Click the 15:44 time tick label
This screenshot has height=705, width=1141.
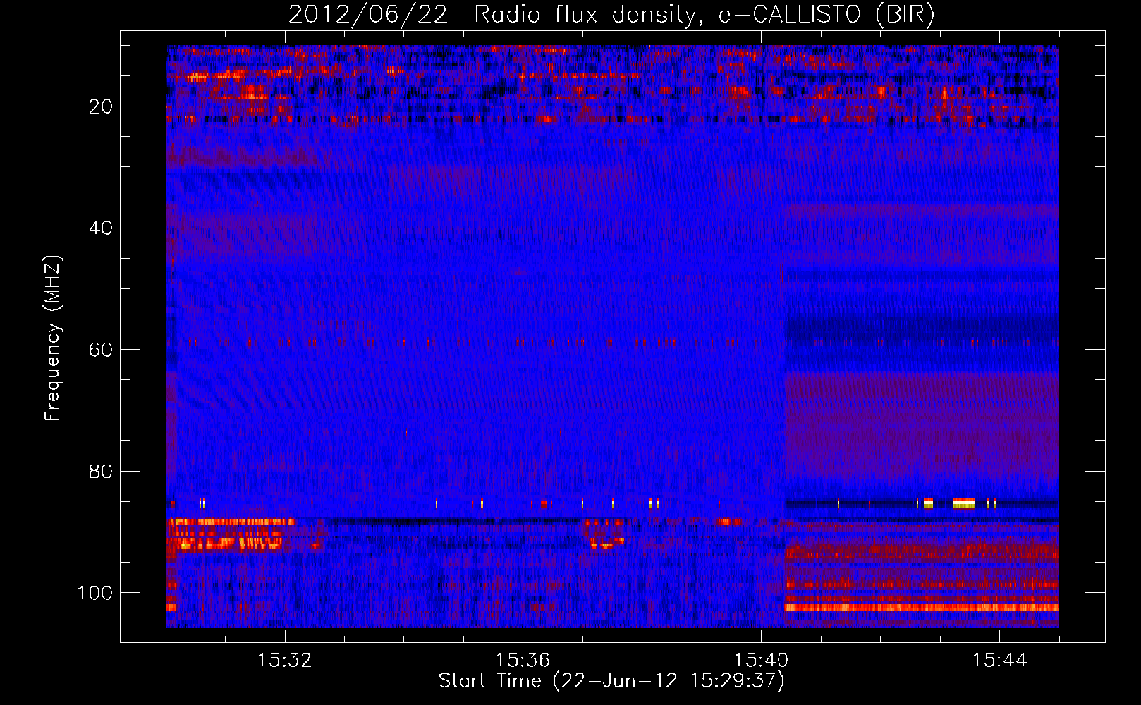click(999, 661)
